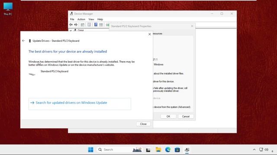Show hidden system tray icons
The width and height of the screenshot is (277, 155).
coord(254,149)
